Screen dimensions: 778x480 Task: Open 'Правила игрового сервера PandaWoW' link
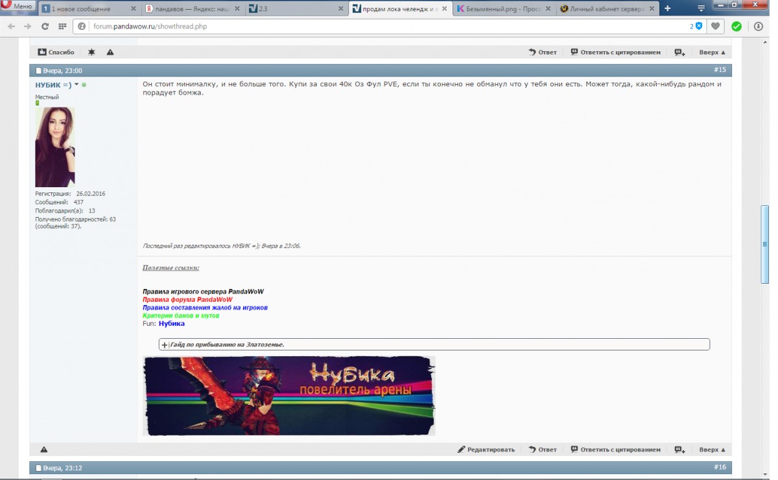click(203, 291)
